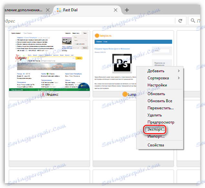Select Удалить in context menu
205x188 pixels.
click(x=160, y=115)
